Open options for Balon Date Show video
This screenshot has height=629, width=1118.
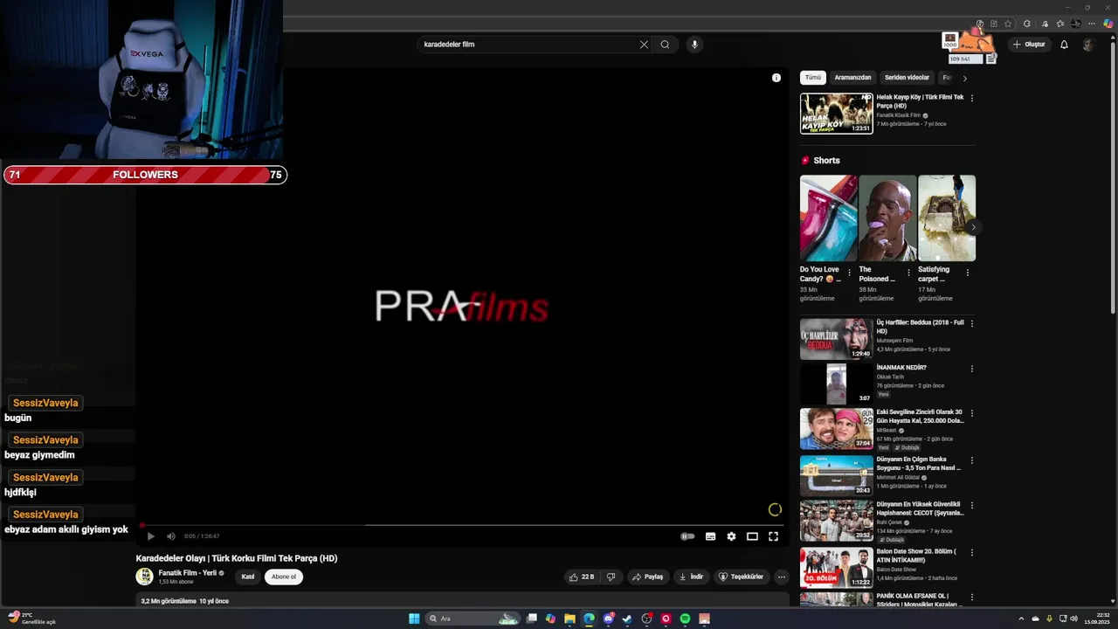[972, 552]
